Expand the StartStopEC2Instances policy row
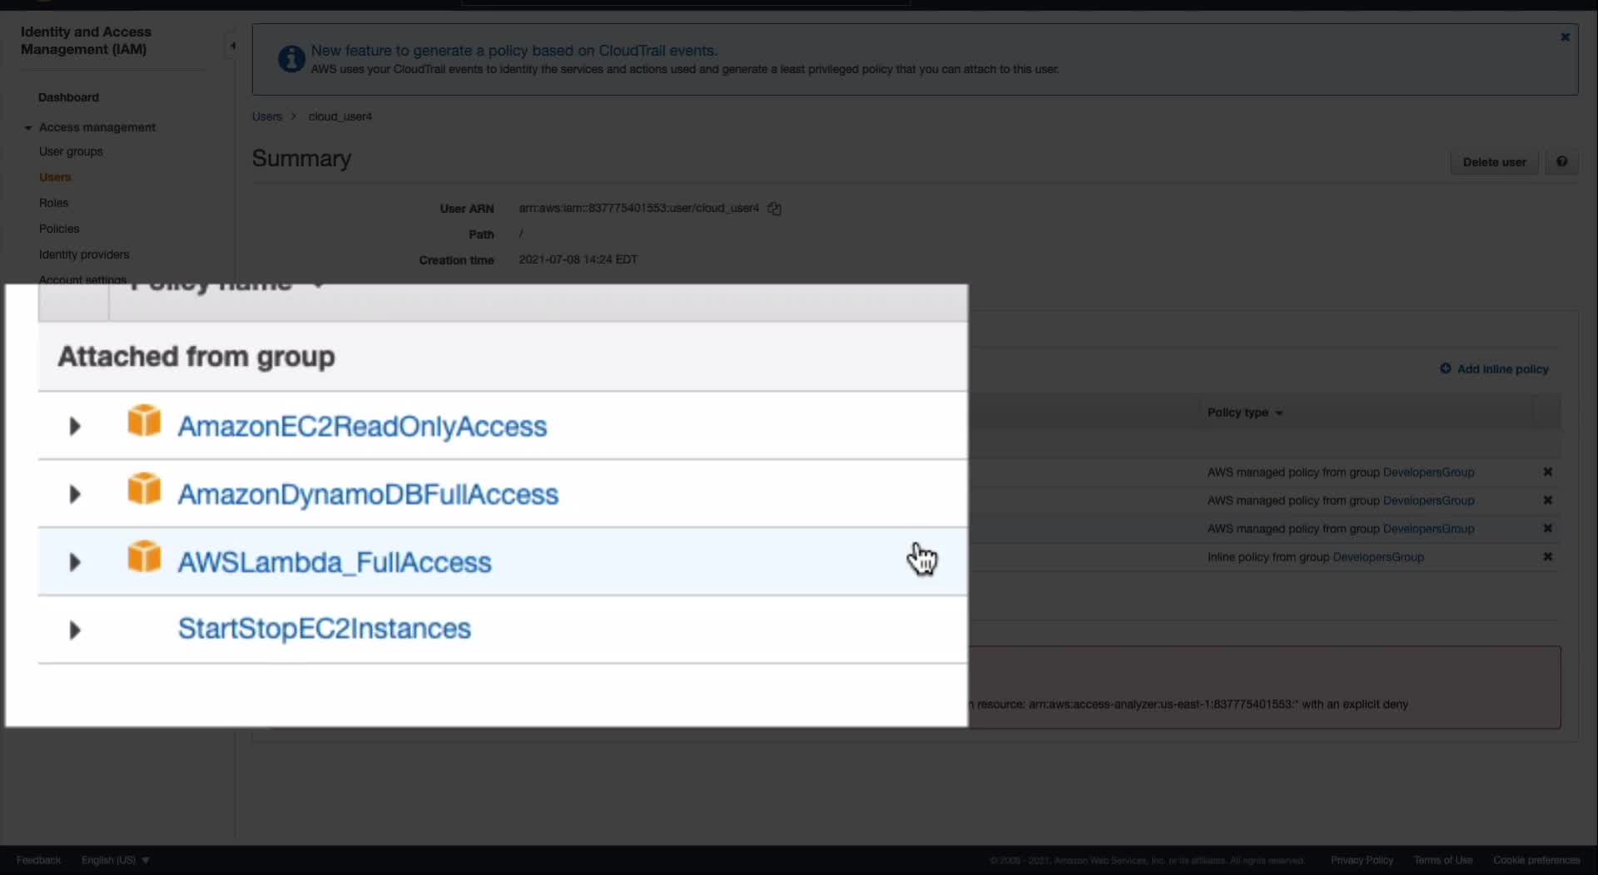 coord(75,630)
